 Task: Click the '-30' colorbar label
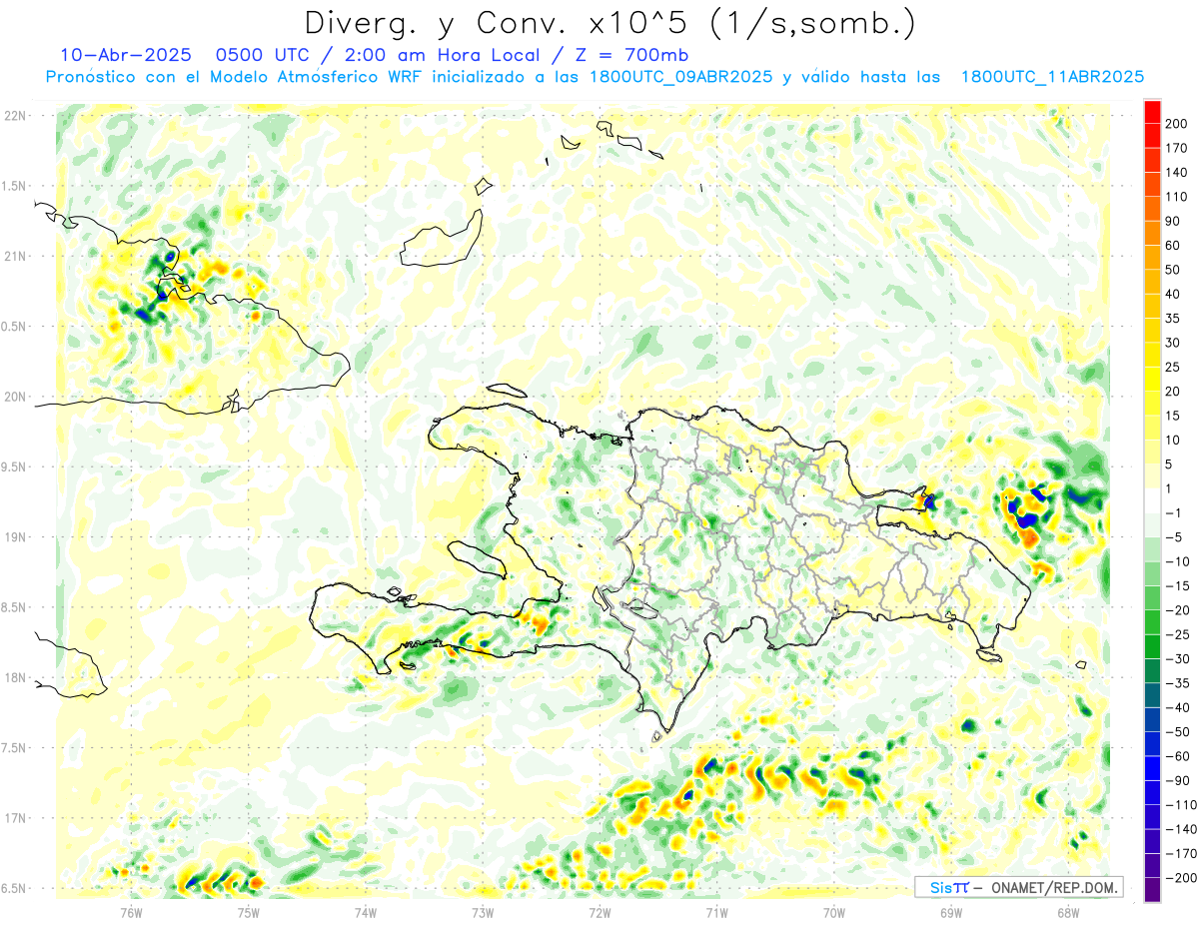[1177, 659]
